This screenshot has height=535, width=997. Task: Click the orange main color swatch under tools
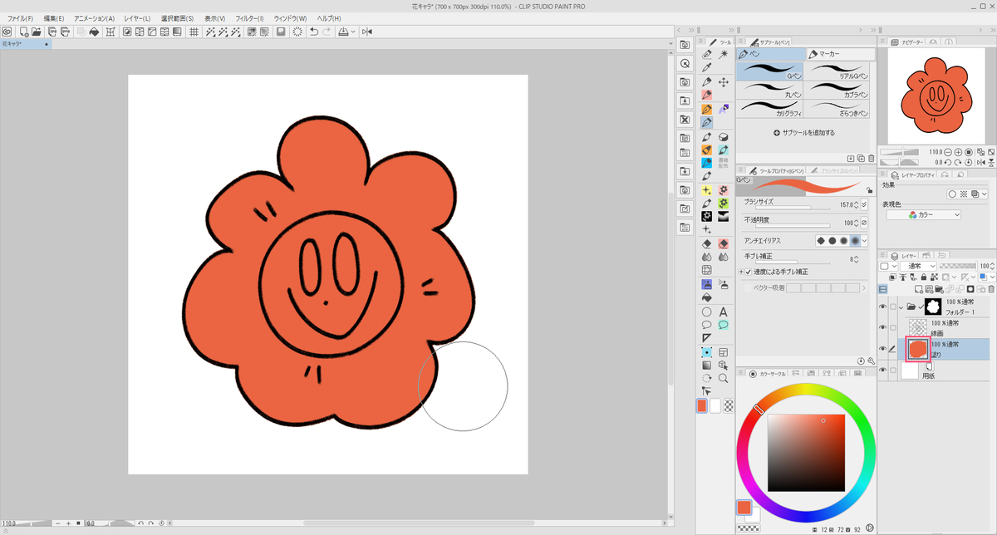coord(702,405)
